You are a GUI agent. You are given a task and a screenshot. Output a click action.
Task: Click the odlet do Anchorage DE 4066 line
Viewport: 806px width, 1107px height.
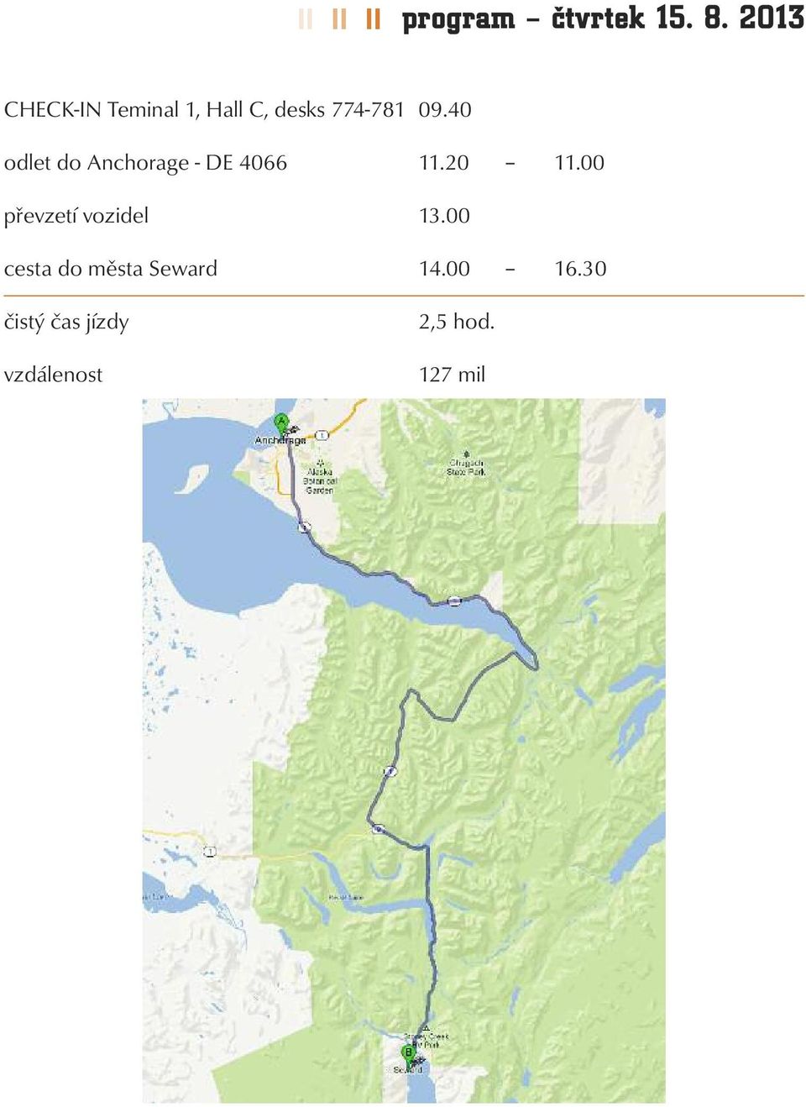(x=145, y=163)
